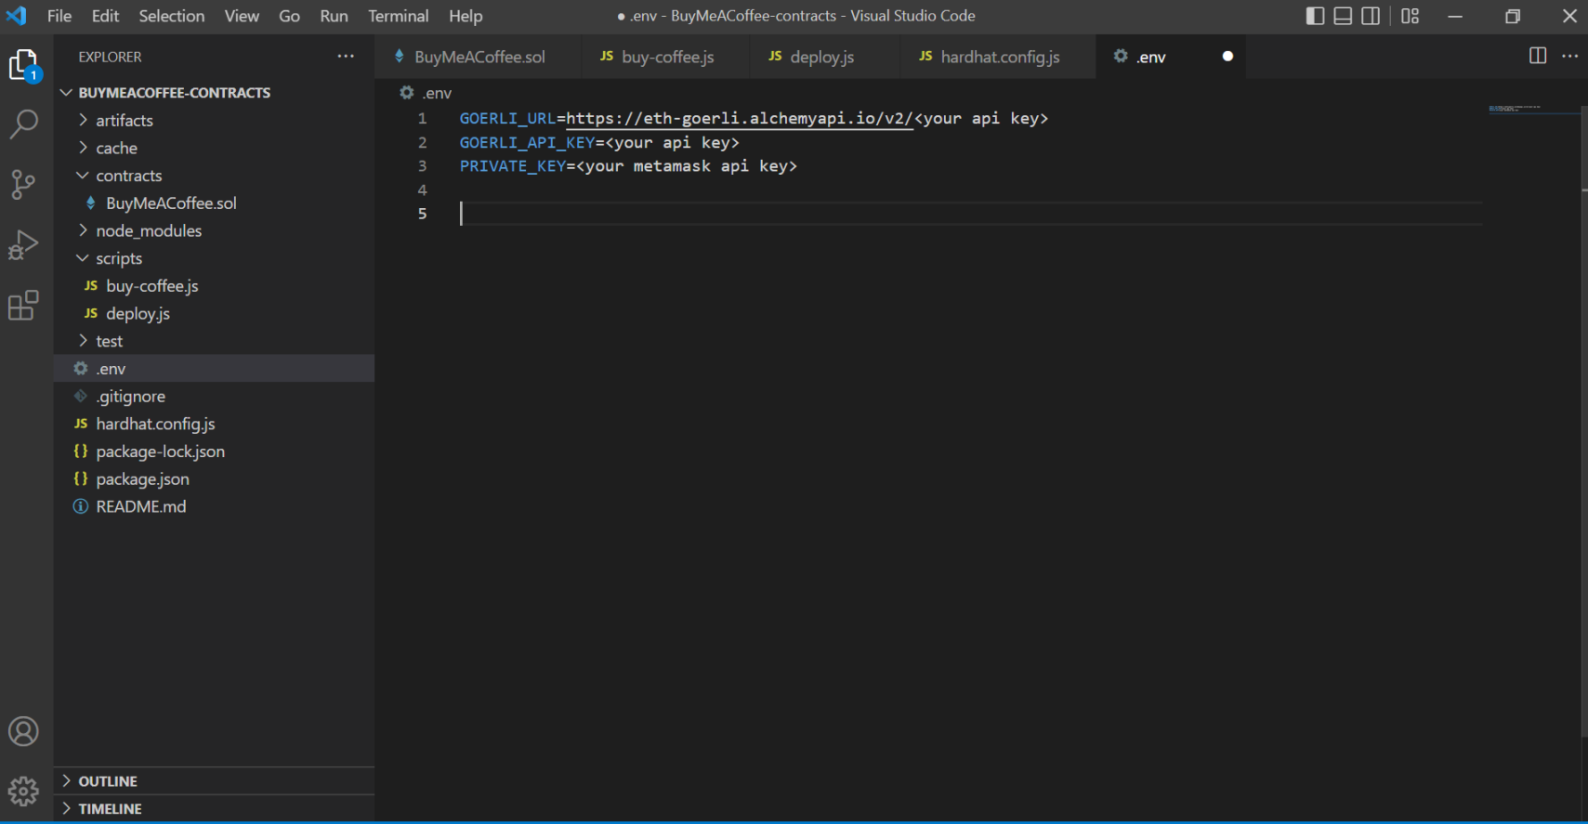Screen dimensions: 1588x824
Task: Toggle the bottom Panel visibility
Action: (1343, 17)
